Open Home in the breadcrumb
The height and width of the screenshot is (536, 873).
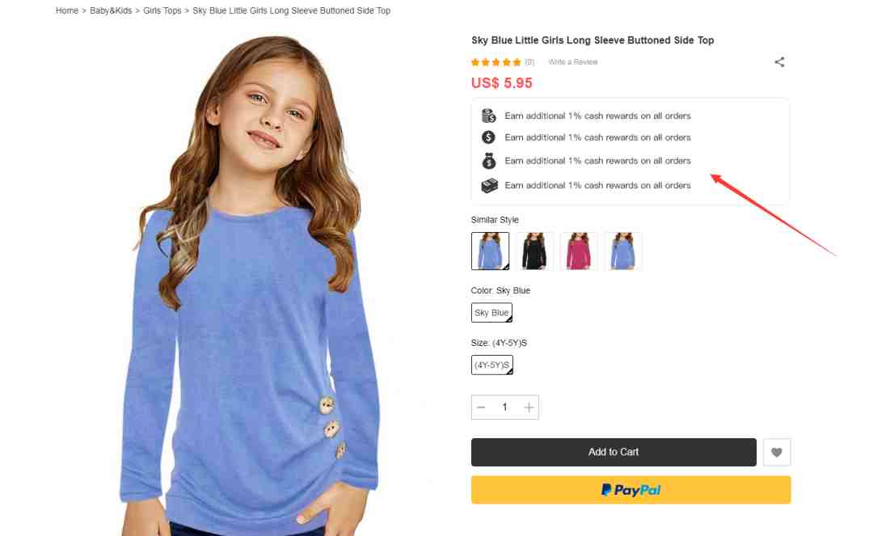pyautogui.click(x=67, y=11)
